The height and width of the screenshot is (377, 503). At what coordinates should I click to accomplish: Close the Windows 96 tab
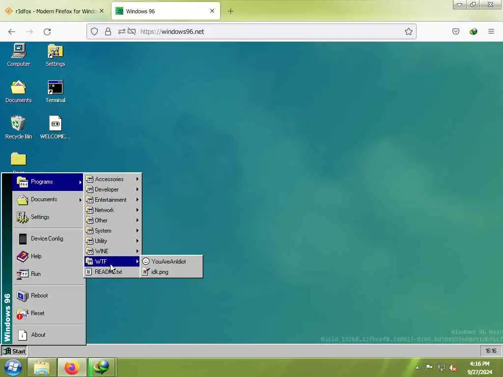212,11
